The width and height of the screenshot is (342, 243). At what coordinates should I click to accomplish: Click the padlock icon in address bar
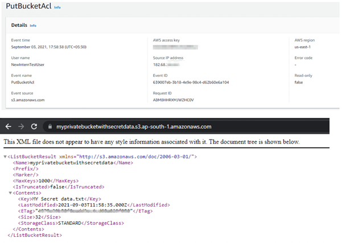50,126
